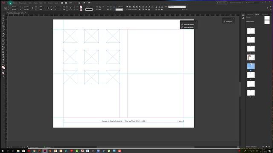This screenshot has height=153, width=273.
Task: Select the Line tool
Action: click(x=3, y=31)
